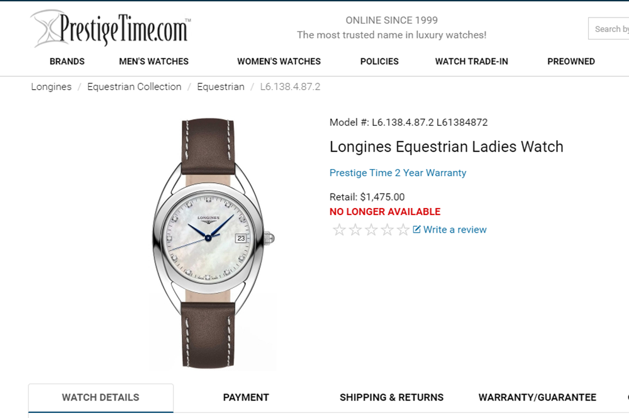Select the first rating star
Viewport: 629px width, 418px height.
[340, 229]
